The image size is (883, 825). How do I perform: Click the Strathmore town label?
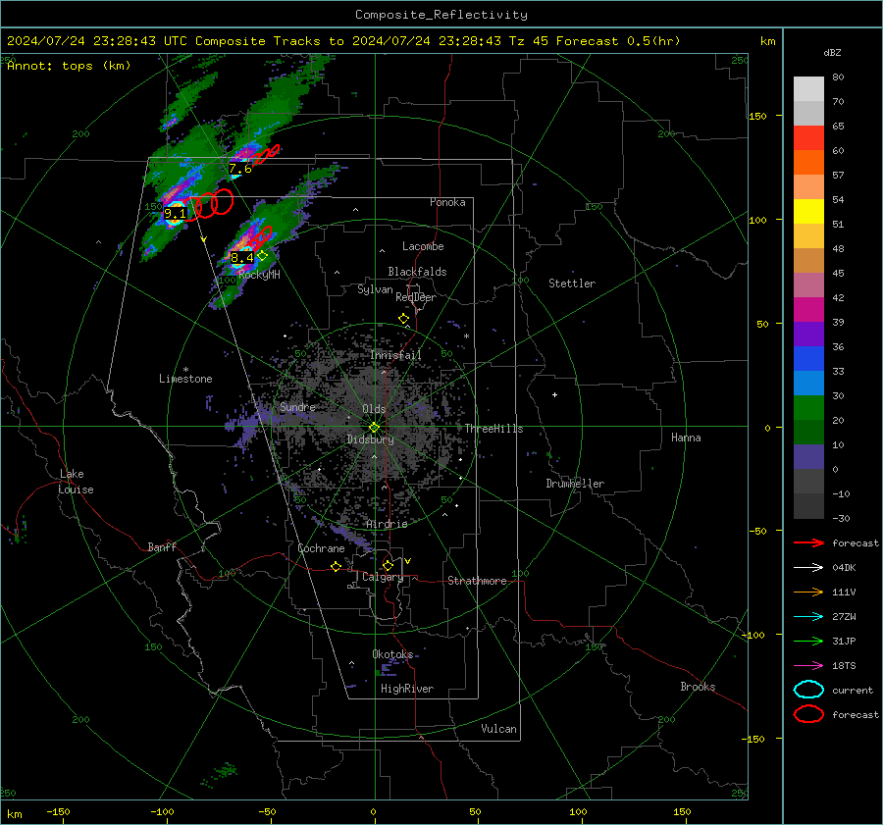(x=478, y=581)
